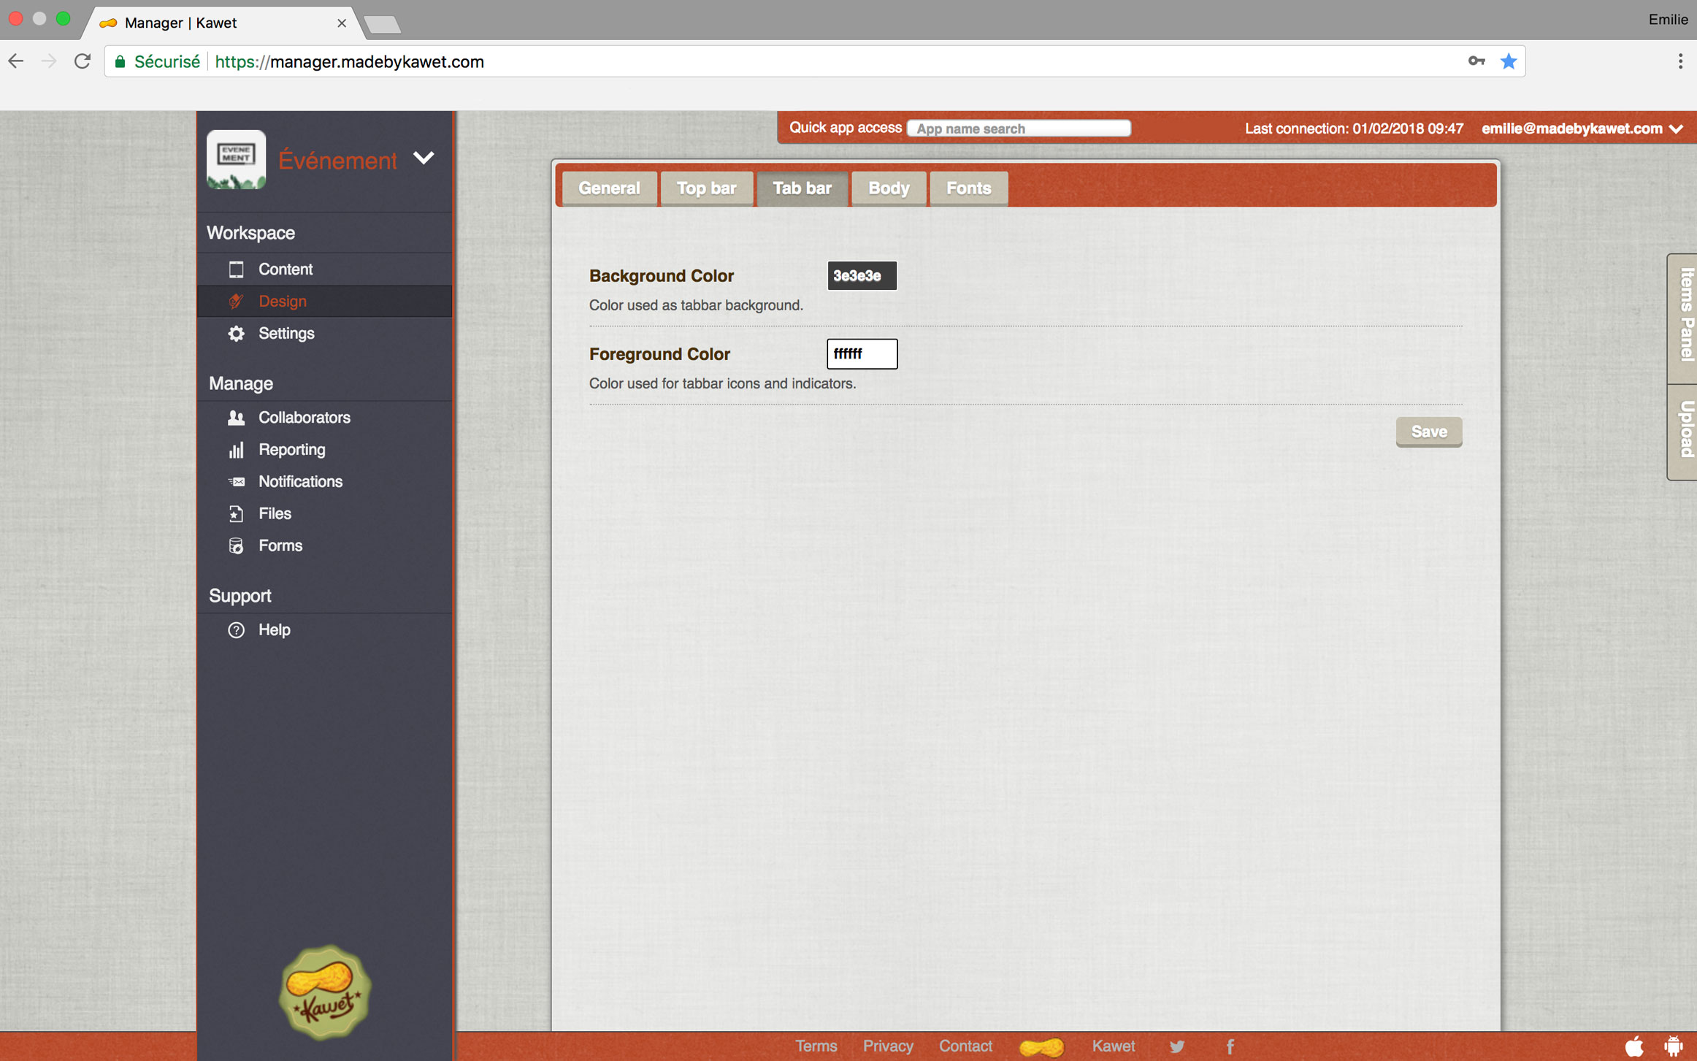Screen dimensions: 1697x1061
Task: Open the Privacy link in footer
Action: click(888, 1046)
